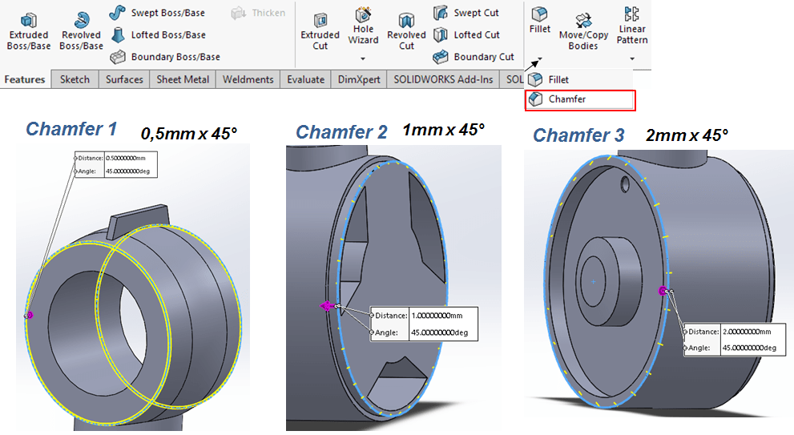794x435 pixels.
Task: Open the Hole Wizard tool
Action: click(363, 16)
